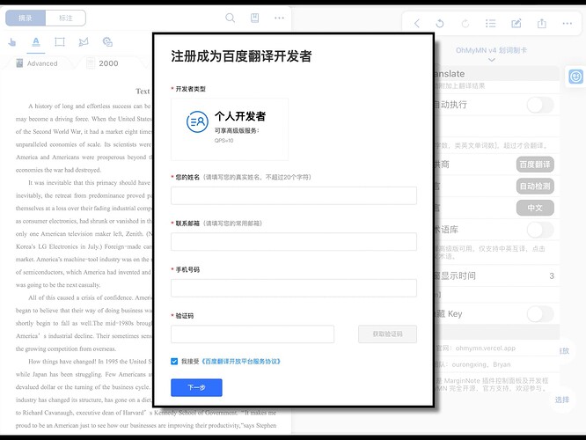Expand the OhMyMN v4 title chevron
The image size is (586, 440).
(492, 60)
